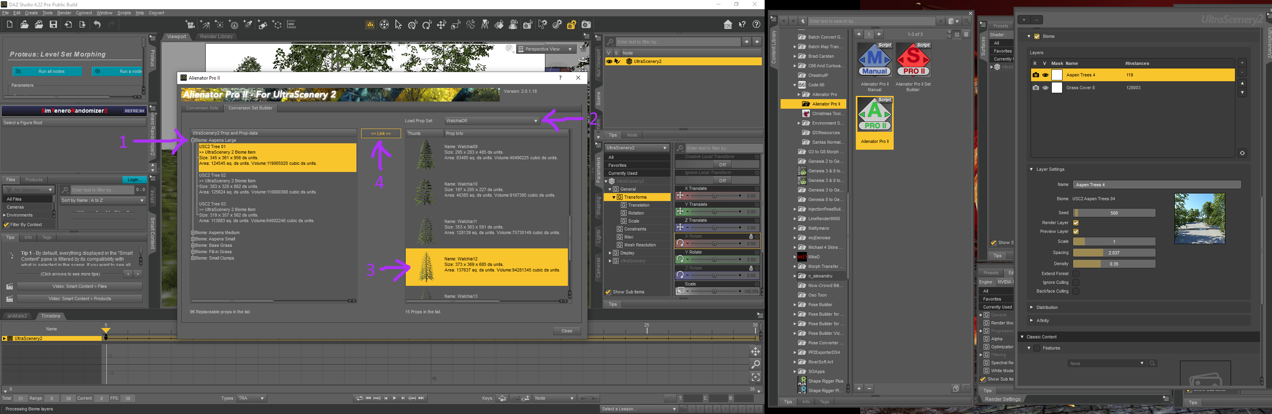Activate the Scale tool
Viewport: 1272px width, 414px height.
[x=456, y=25]
